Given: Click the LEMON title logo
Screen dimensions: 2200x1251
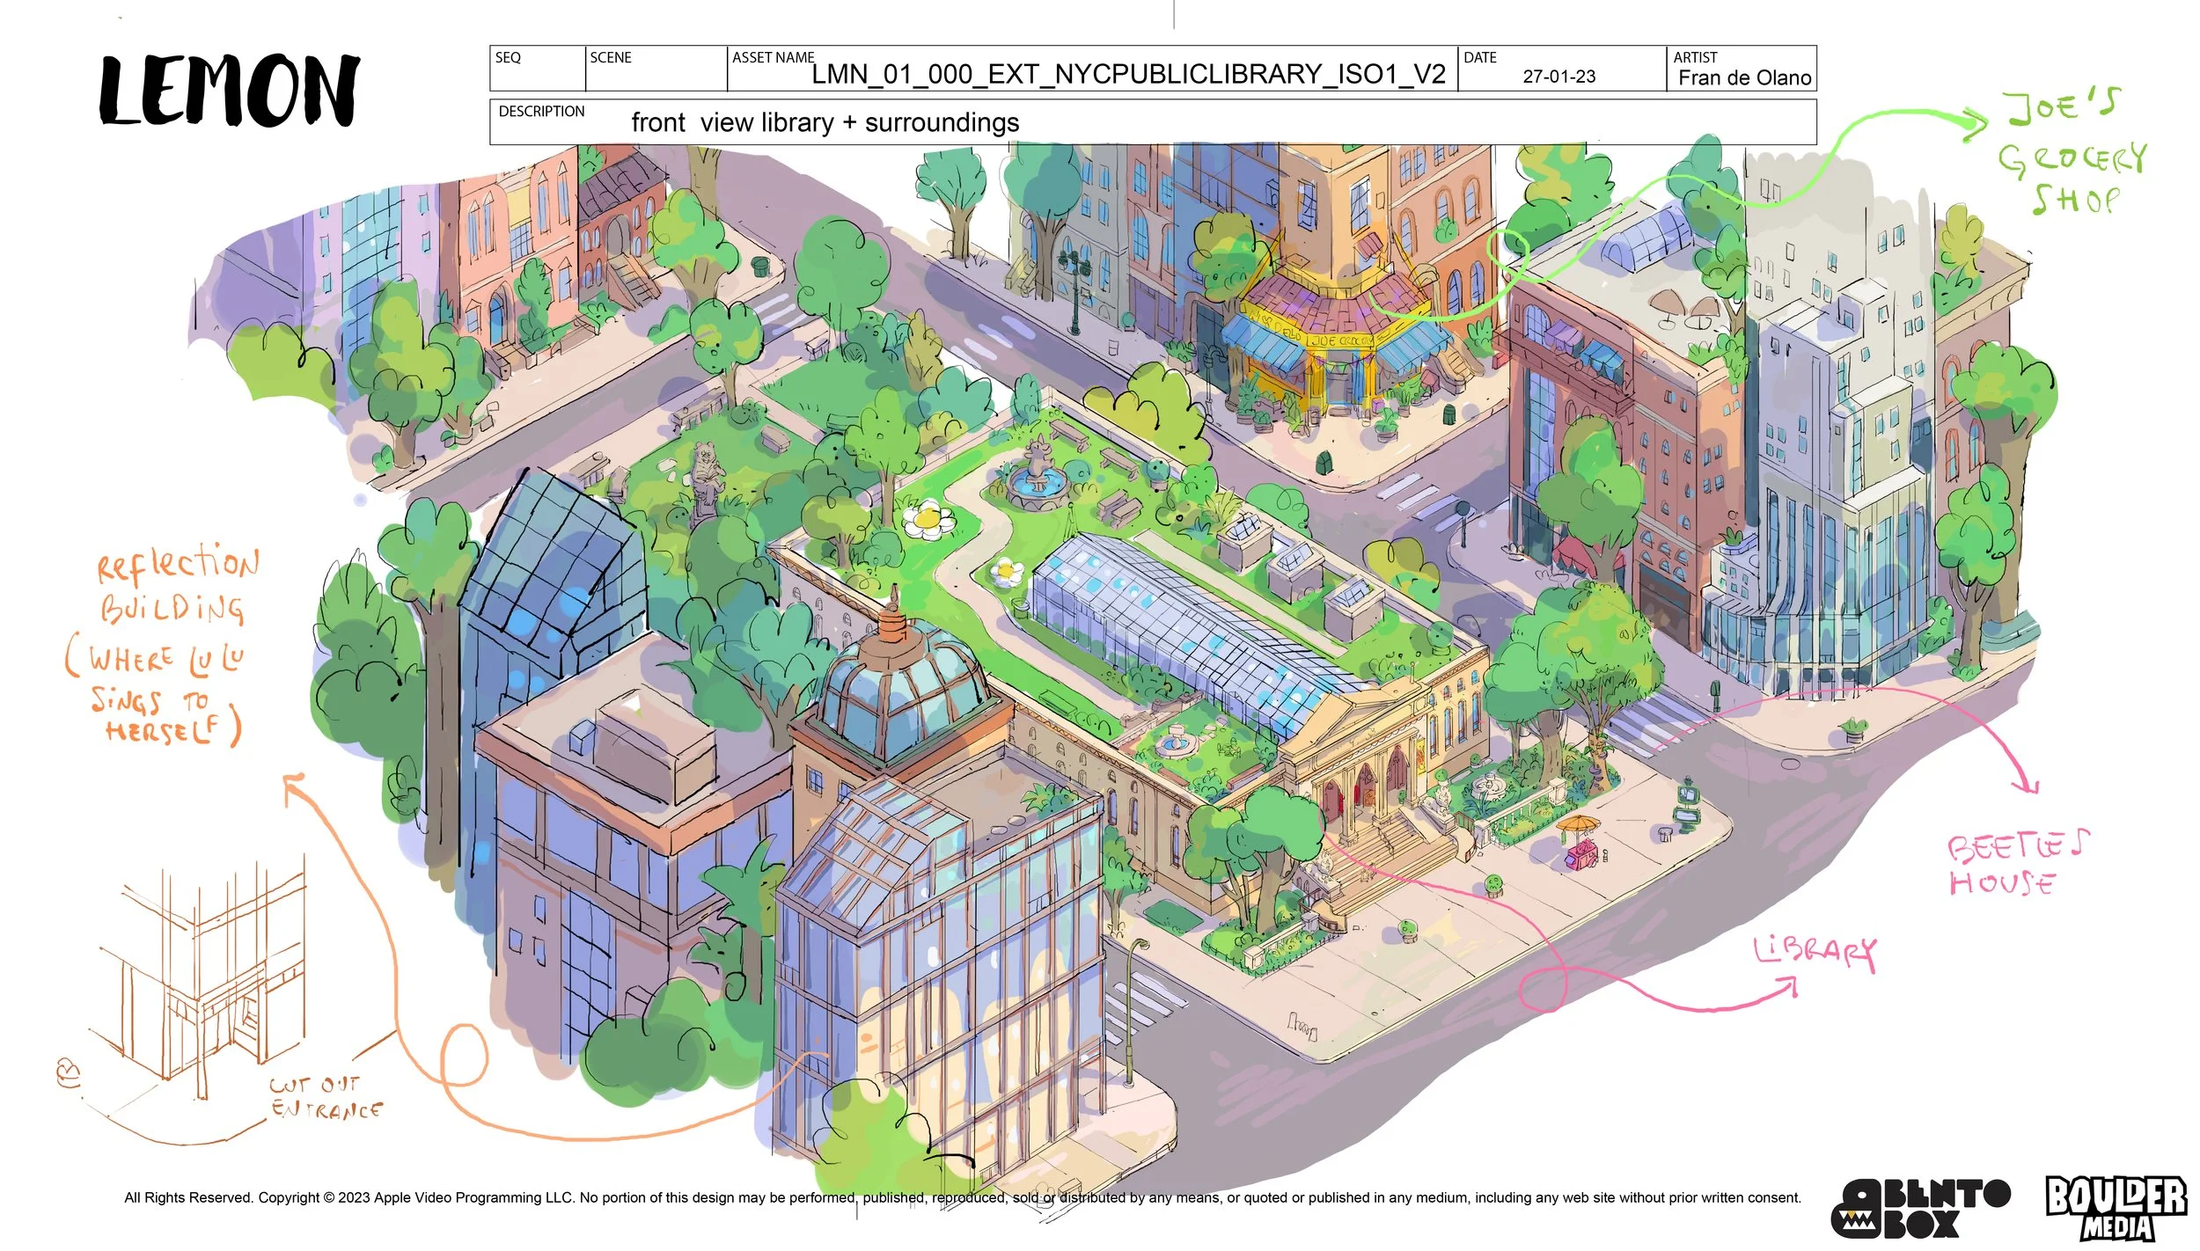Looking at the screenshot, I should [229, 90].
